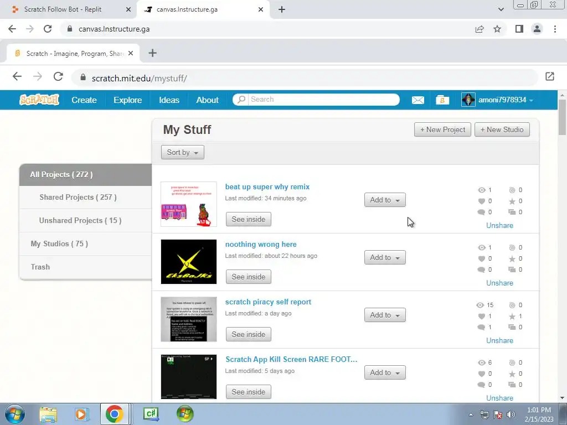
Task: Open Chrome profile icon
Action: 537,29
